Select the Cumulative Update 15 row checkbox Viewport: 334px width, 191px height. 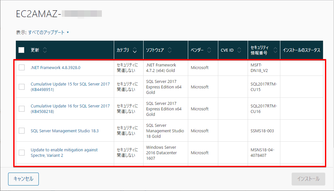click(x=22, y=87)
